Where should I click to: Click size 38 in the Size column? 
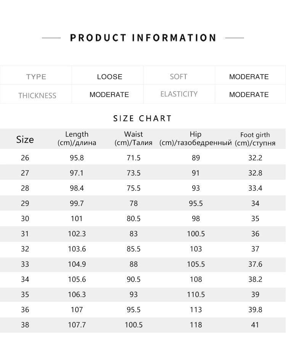point(25,325)
